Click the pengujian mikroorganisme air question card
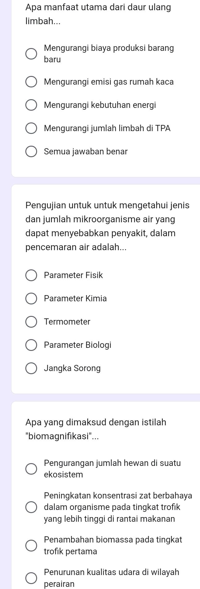200x589 pixels. [105, 226]
